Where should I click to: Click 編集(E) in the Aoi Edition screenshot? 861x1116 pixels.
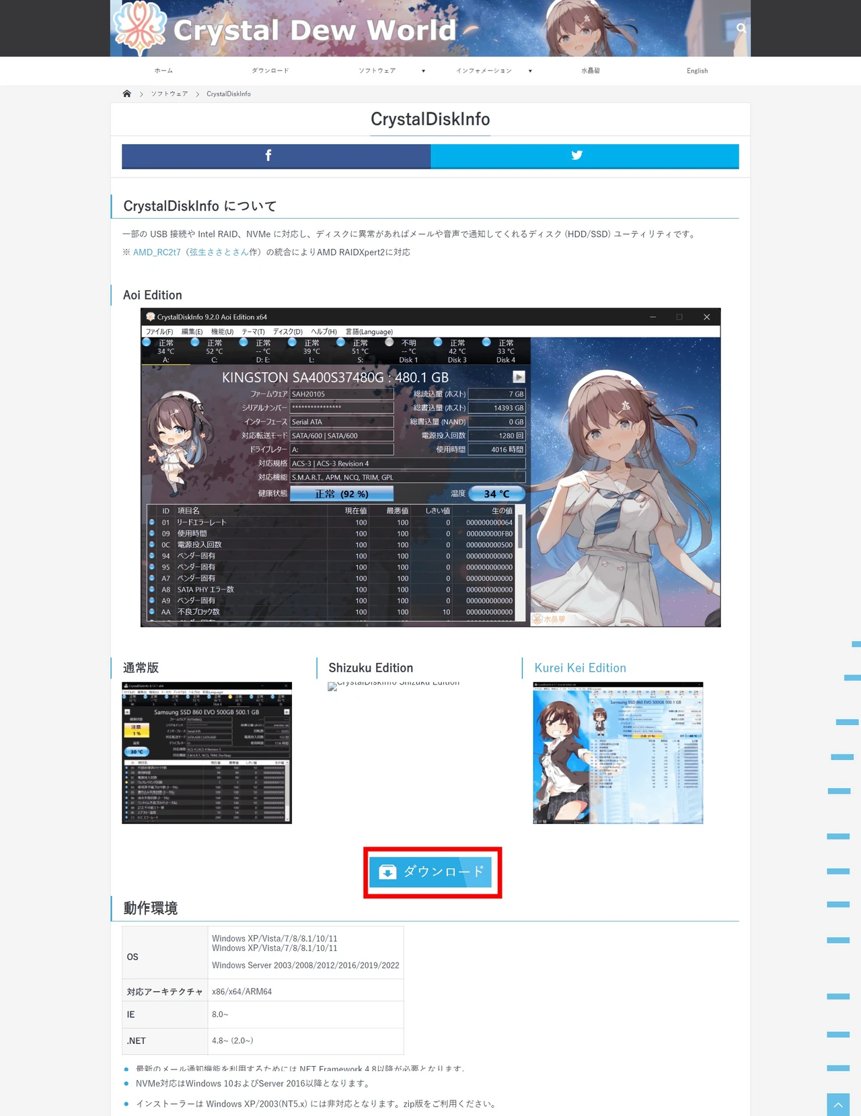(x=192, y=332)
